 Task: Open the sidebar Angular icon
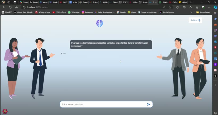[215, 47]
